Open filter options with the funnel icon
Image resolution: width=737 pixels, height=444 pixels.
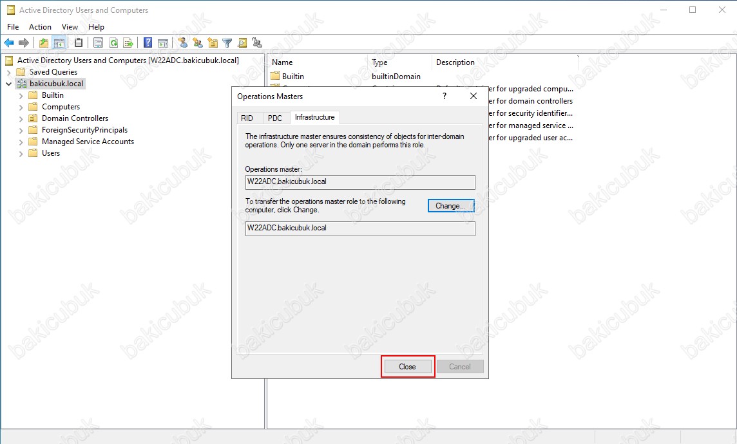[227, 43]
